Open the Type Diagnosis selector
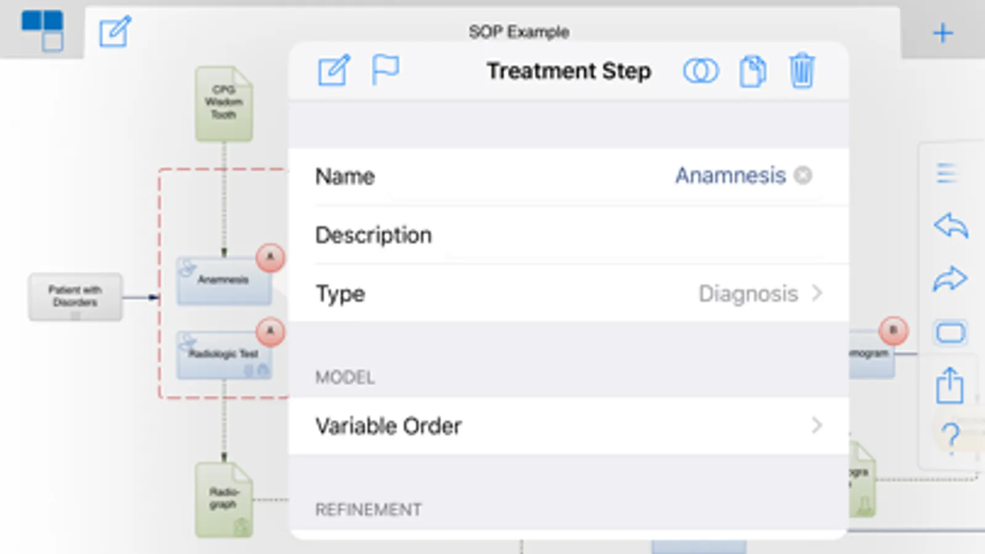 (x=759, y=294)
